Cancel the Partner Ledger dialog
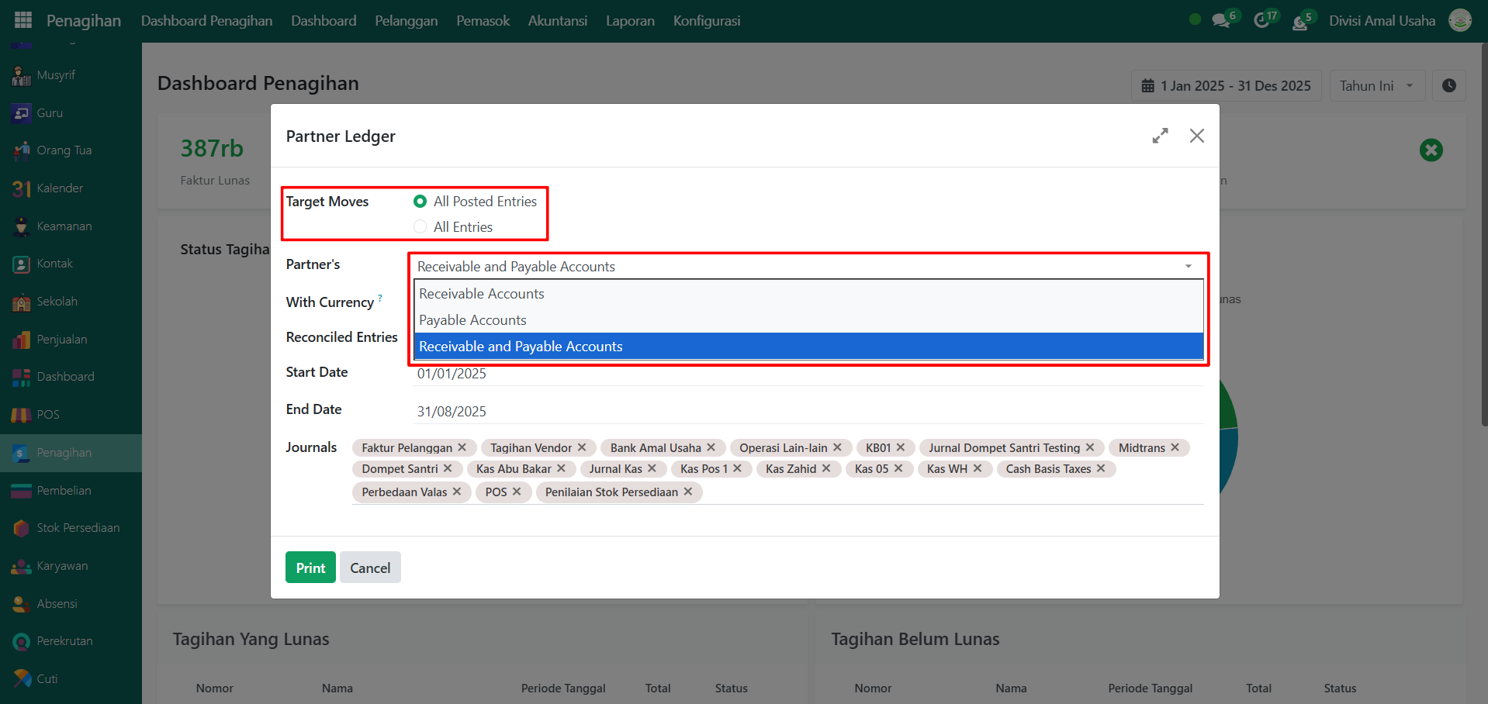The image size is (1488, 704). [x=370, y=568]
